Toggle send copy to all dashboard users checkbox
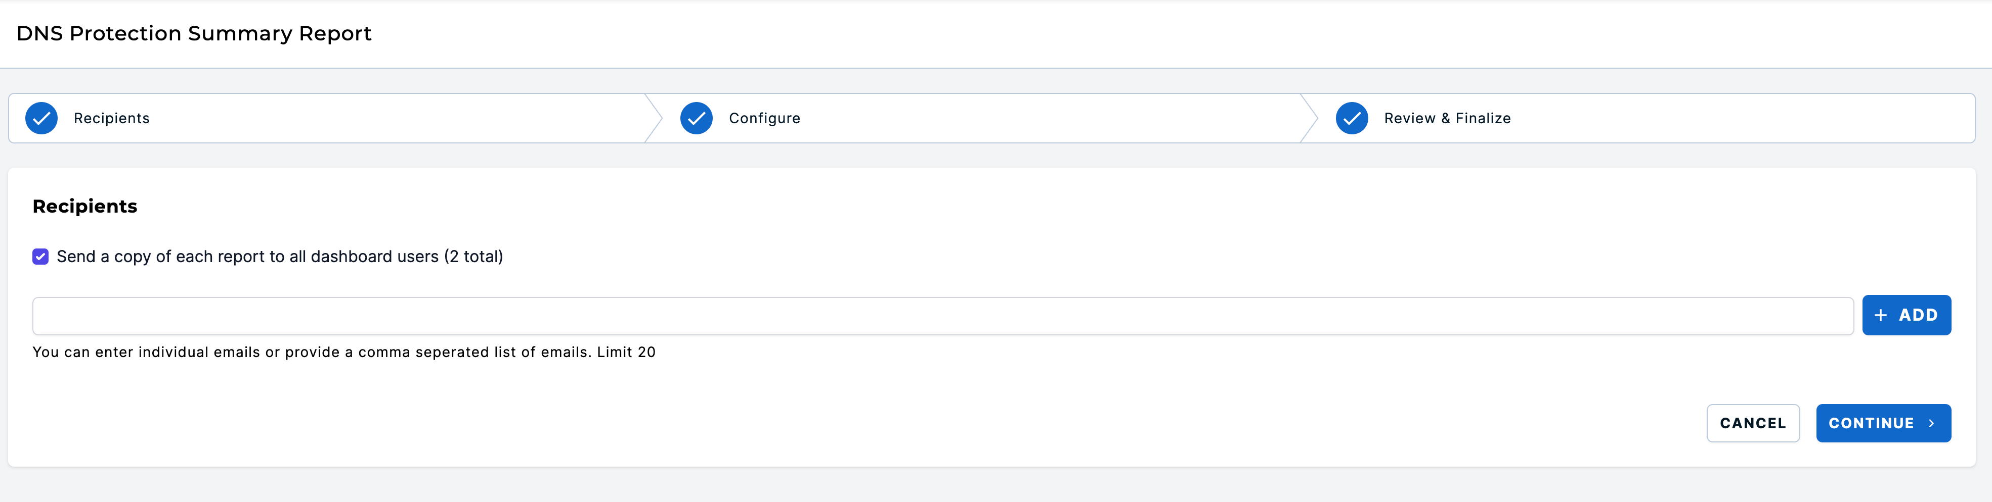The width and height of the screenshot is (1992, 502). coord(40,257)
